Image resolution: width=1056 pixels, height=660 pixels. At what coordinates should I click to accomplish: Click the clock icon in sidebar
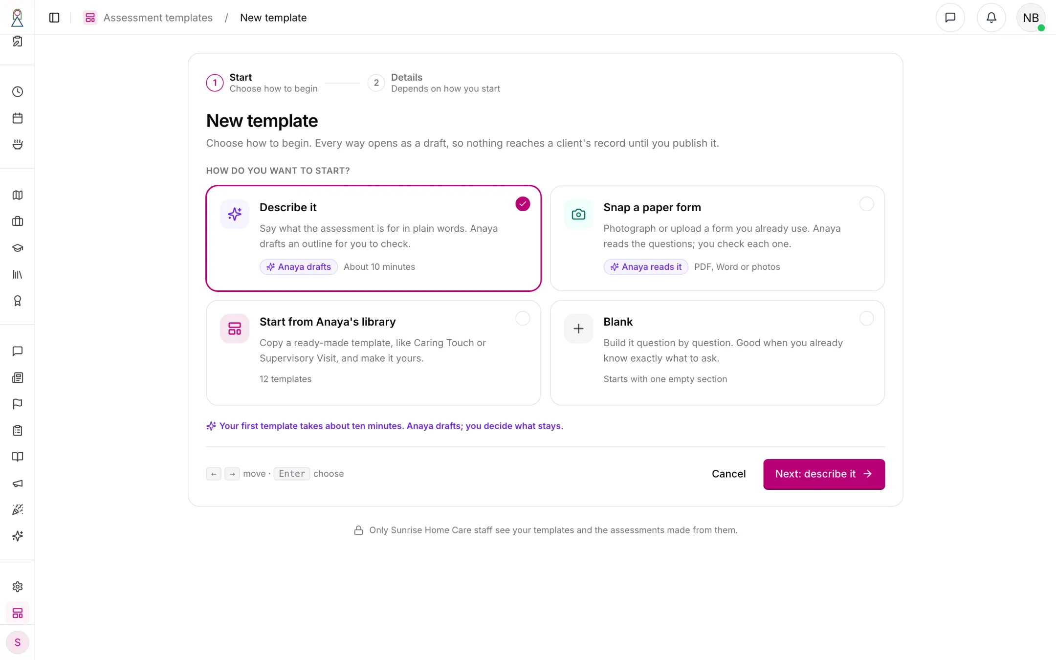tap(18, 92)
